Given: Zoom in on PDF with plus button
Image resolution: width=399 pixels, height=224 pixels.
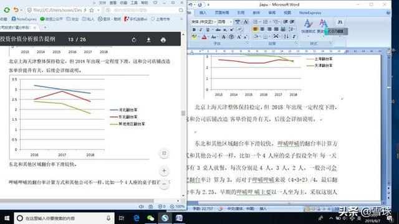Looking at the screenshot, I should [164, 170].
